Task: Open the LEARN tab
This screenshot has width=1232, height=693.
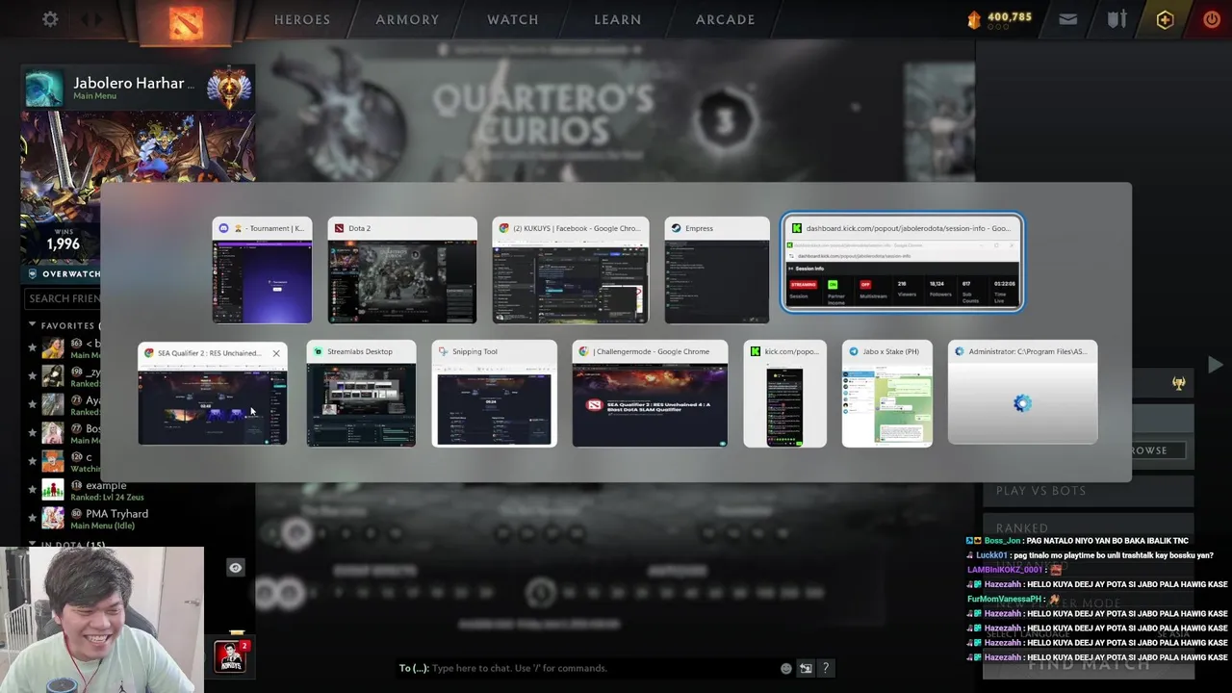Action: click(618, 19)
